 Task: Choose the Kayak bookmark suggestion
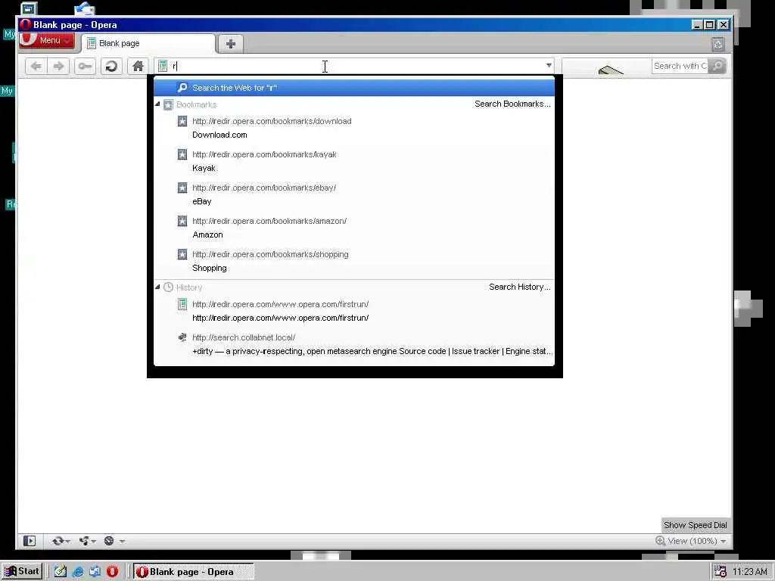pos(354,161)
